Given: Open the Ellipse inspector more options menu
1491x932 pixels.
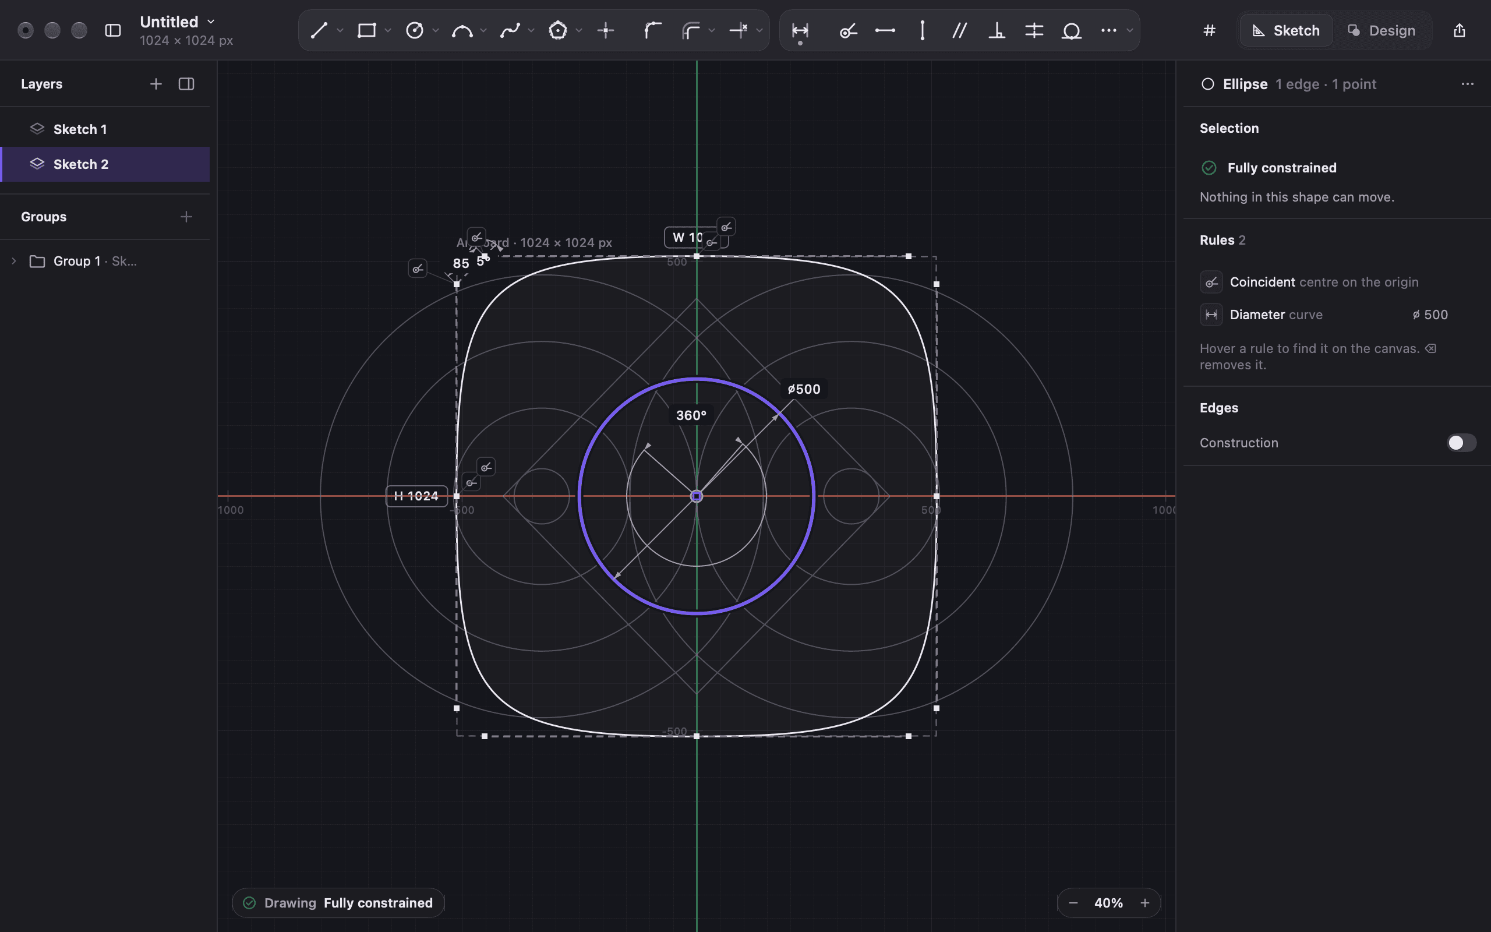Looking at the screenshot, I should coord(1467,84).
